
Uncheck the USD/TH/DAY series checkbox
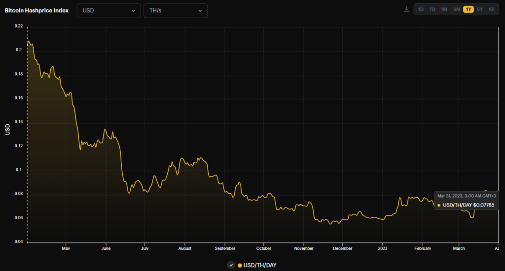pyautogui.click(x=231, y=265)
